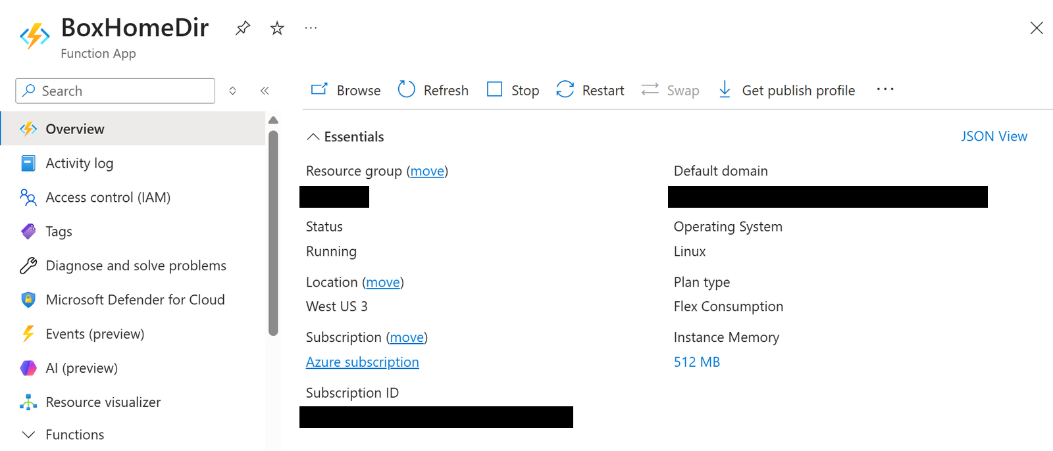Click the Default domain label
The image size is (1053, 451).
click(721, 171)
